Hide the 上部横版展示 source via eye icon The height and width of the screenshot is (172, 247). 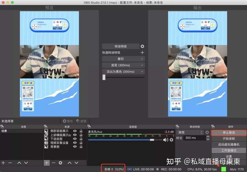pos(75,135)
